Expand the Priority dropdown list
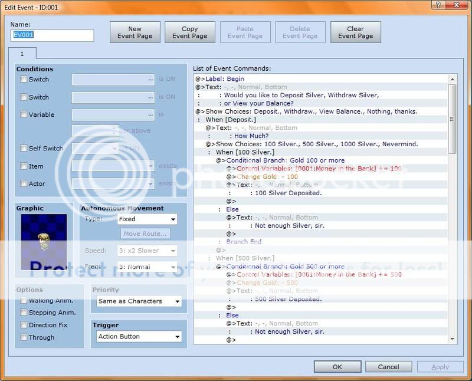Screen dimensions: 472x381 [139, 301]
